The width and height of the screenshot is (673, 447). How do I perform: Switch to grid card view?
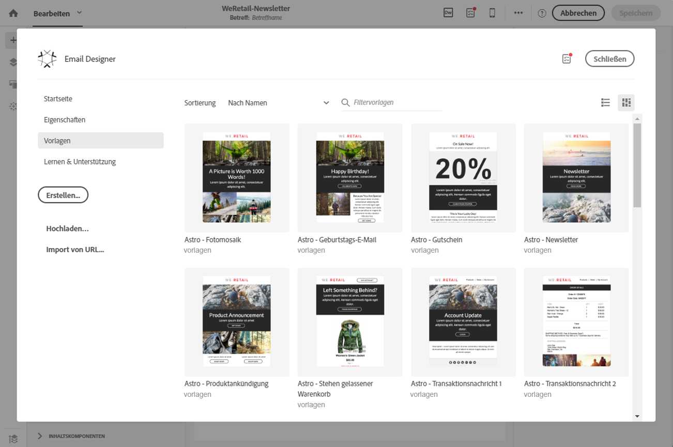click(626, 103)
